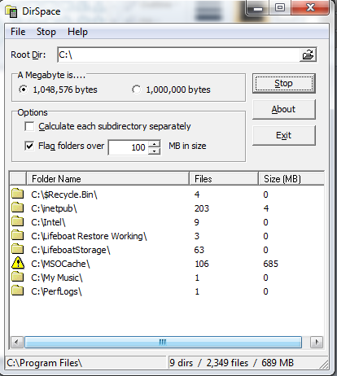Click the horizontal scrollbar right arrow
337x376 pixels.
click(317, 342)
